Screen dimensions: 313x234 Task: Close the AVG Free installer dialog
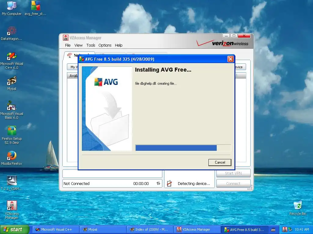tap(230, 59)
